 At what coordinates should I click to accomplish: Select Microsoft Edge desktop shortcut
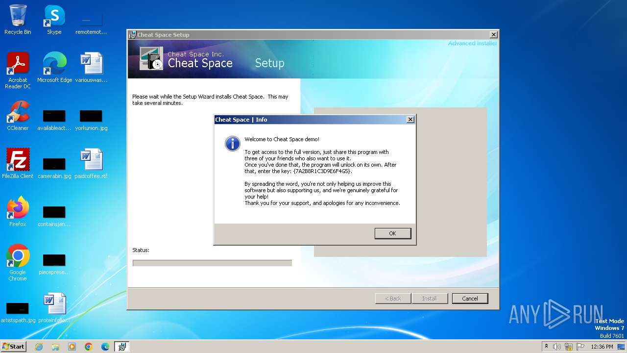[x=54, y=68]
